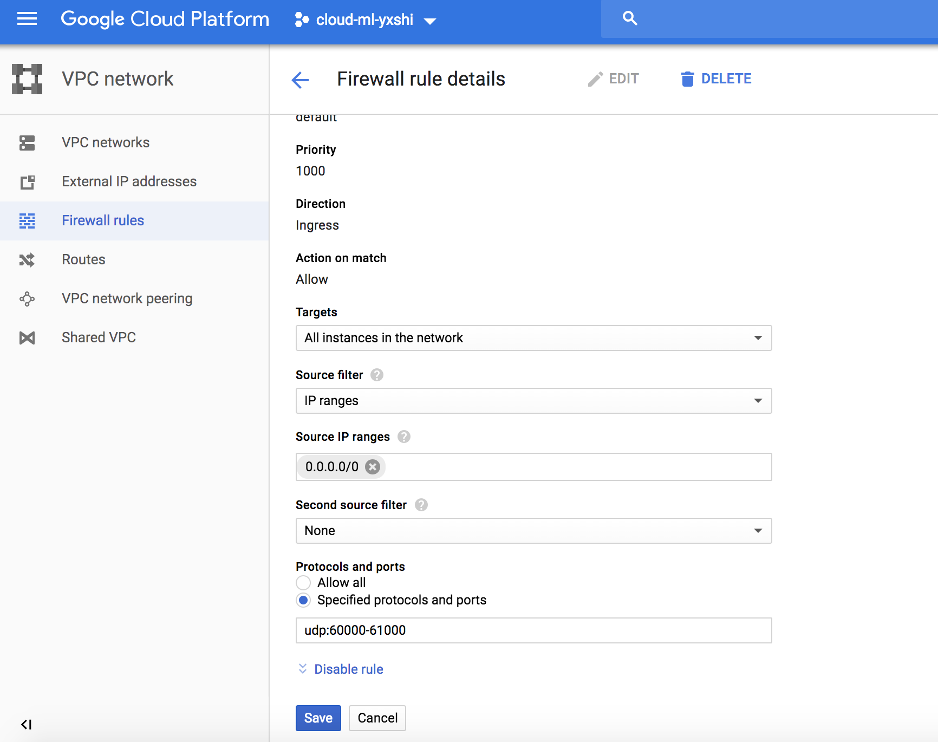Click the Shared VPC icon
Screen dimensions: 938x742
(27, 338)
